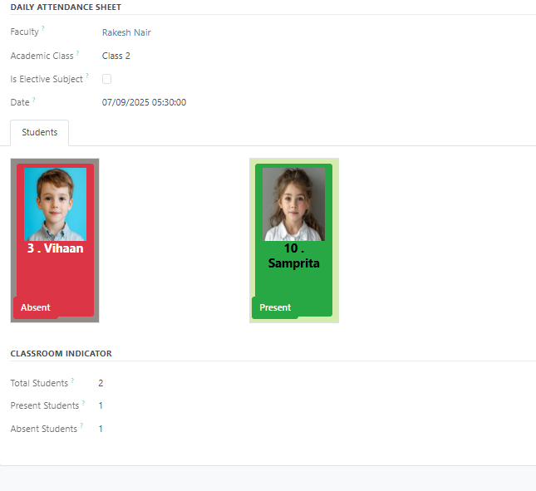536x491 pixels.
Task: Click Vihaan's student photo
Action: [x=55, y=204]
